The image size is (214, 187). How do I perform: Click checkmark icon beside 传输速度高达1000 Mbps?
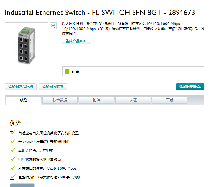[12, 168]
